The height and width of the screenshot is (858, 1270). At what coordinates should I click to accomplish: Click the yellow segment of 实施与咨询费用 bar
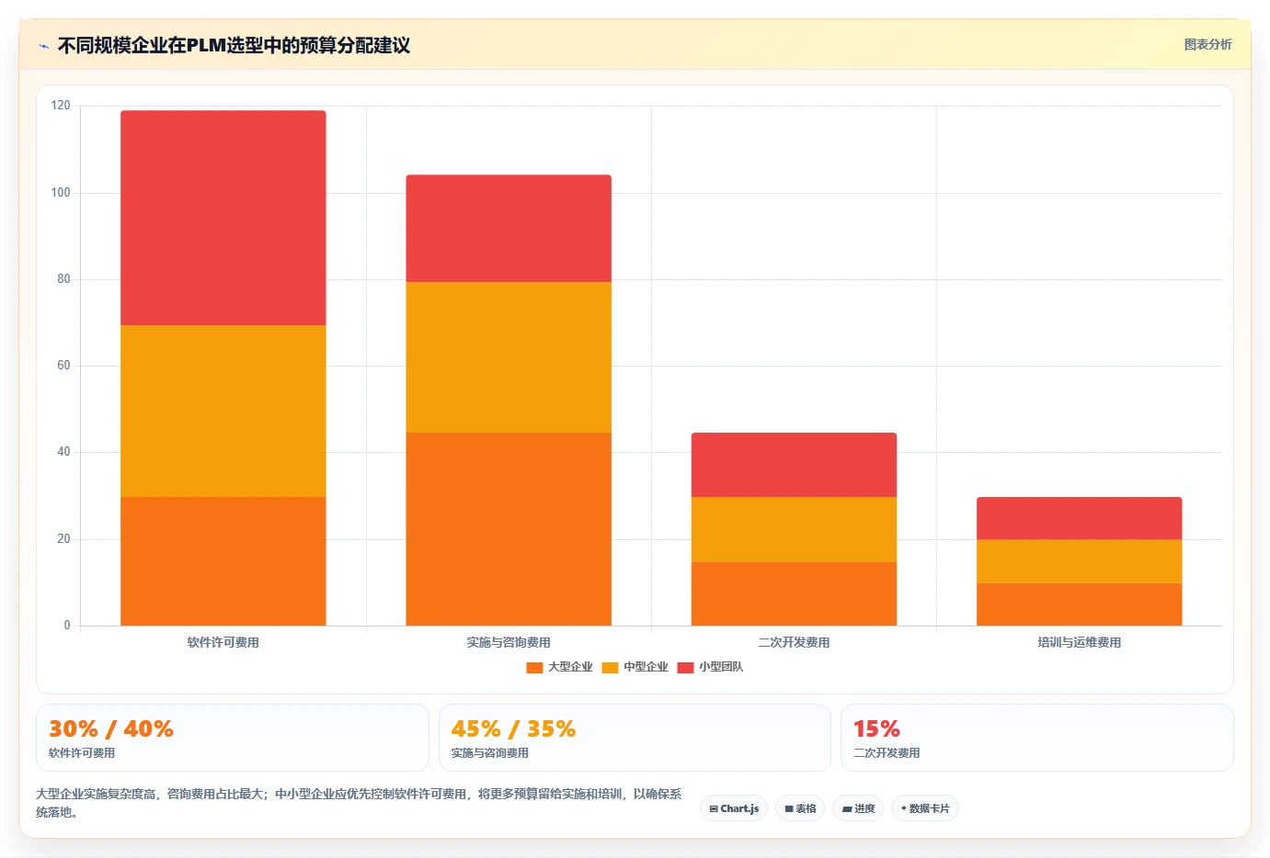[509, 357]
